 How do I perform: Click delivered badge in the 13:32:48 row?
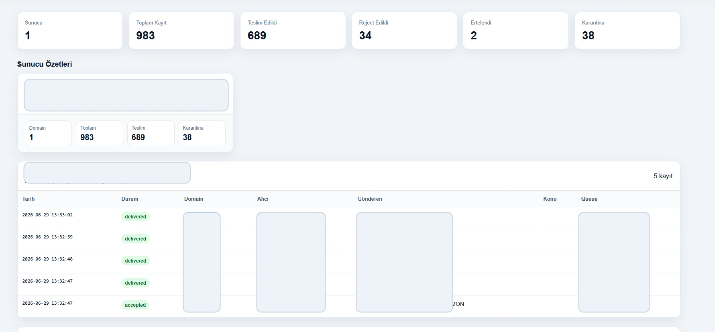pyautogui.click(x=135, y=261)
